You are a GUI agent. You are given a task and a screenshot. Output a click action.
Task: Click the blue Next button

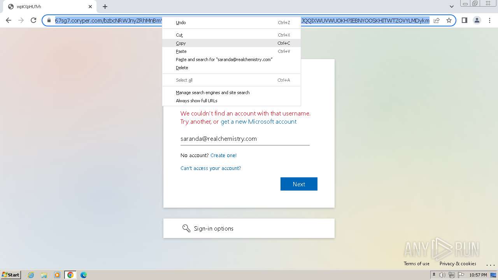coord(299,184)
